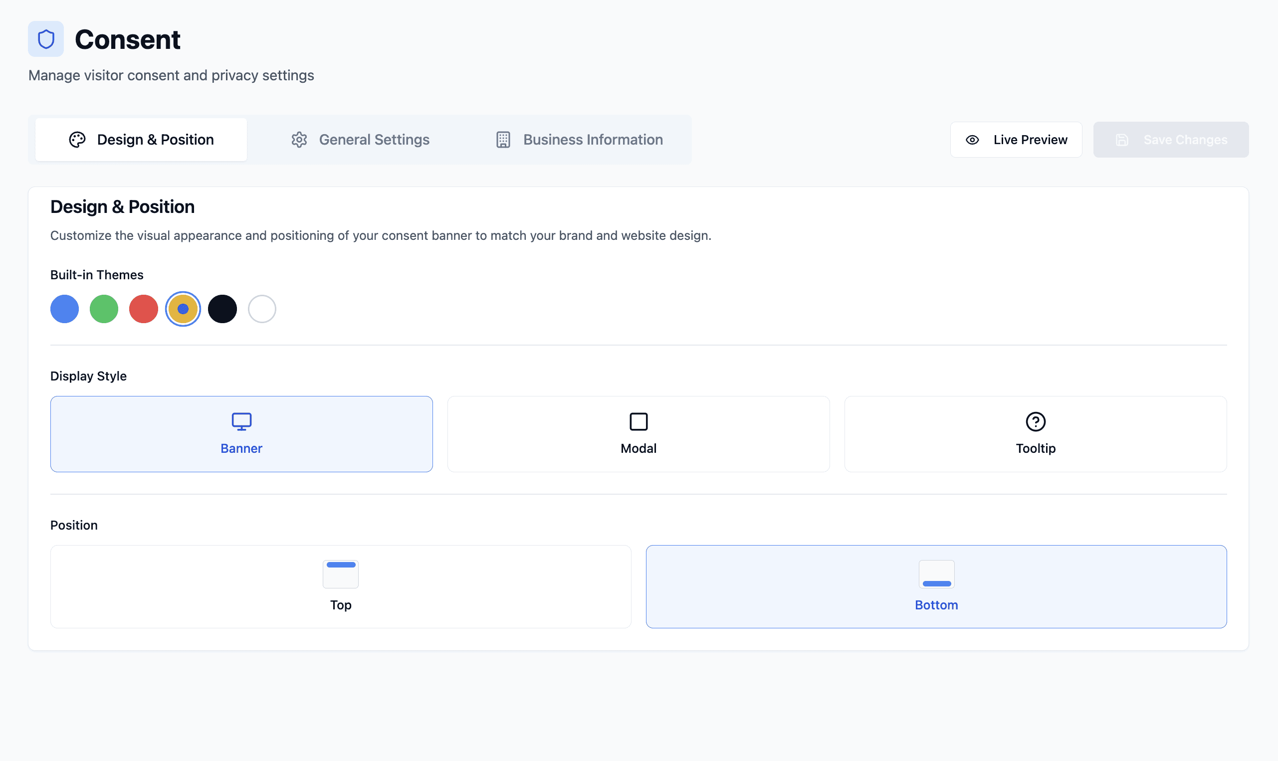Click the eye icon in Live Preview button
Image resolution: width=1278 pixels, height=761 pixels.
pos(972,139)
